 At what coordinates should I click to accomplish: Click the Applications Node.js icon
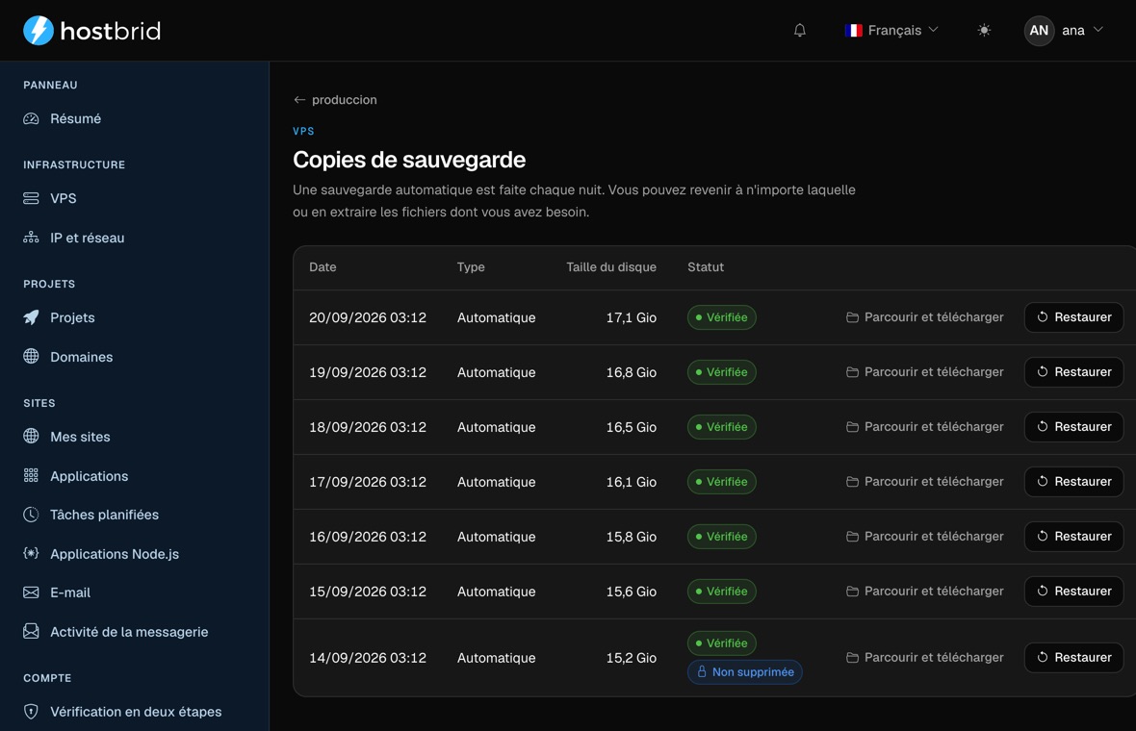31,553
